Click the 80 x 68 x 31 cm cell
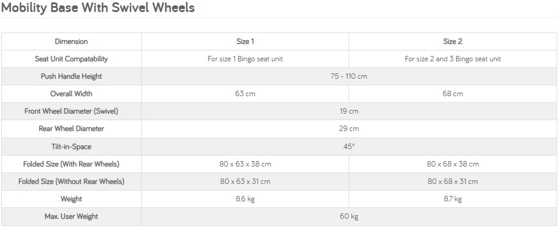Screen dimensions: 559x229 tap(452, 182)
